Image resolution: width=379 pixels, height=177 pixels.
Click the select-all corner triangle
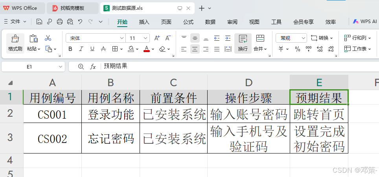click(x=10, y=83)
